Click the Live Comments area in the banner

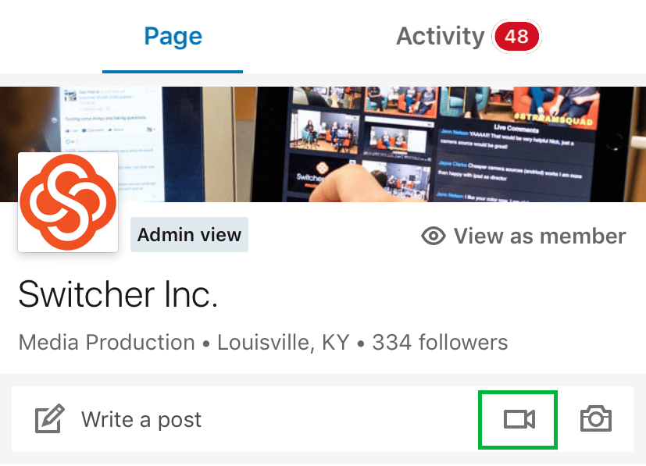coord(515,162)
